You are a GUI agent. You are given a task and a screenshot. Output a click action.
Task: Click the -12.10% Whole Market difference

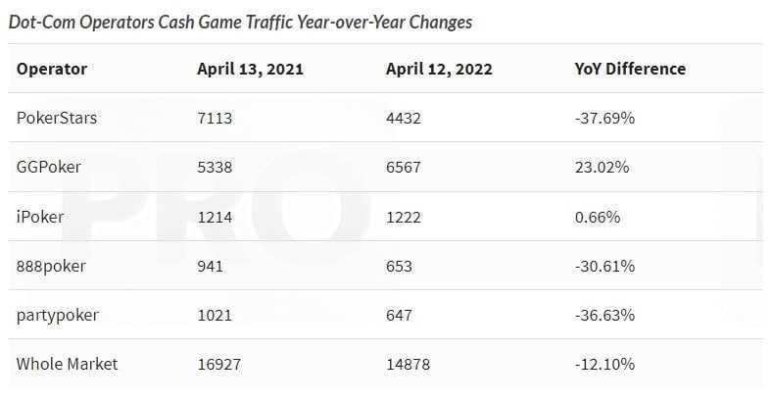pos(604,364)
